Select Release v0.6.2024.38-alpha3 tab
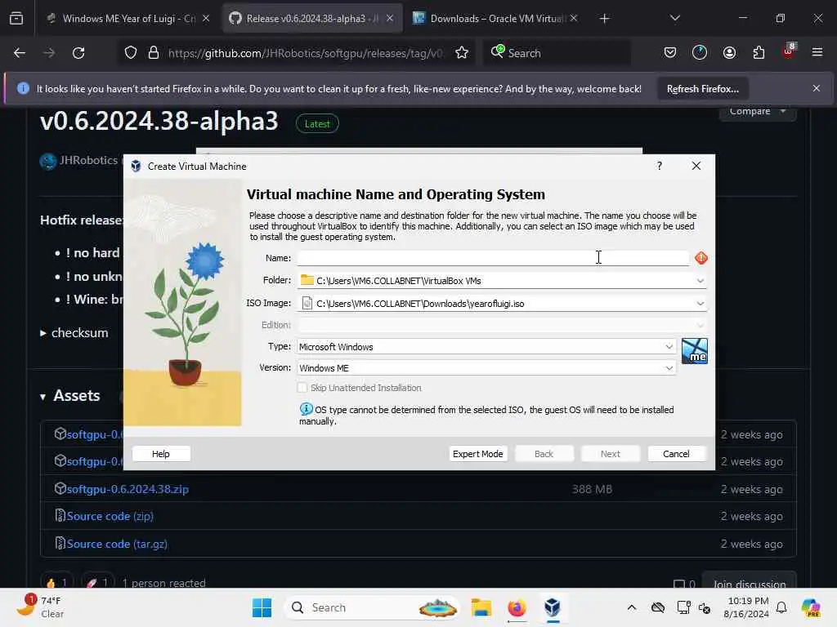 click(312, 19)
